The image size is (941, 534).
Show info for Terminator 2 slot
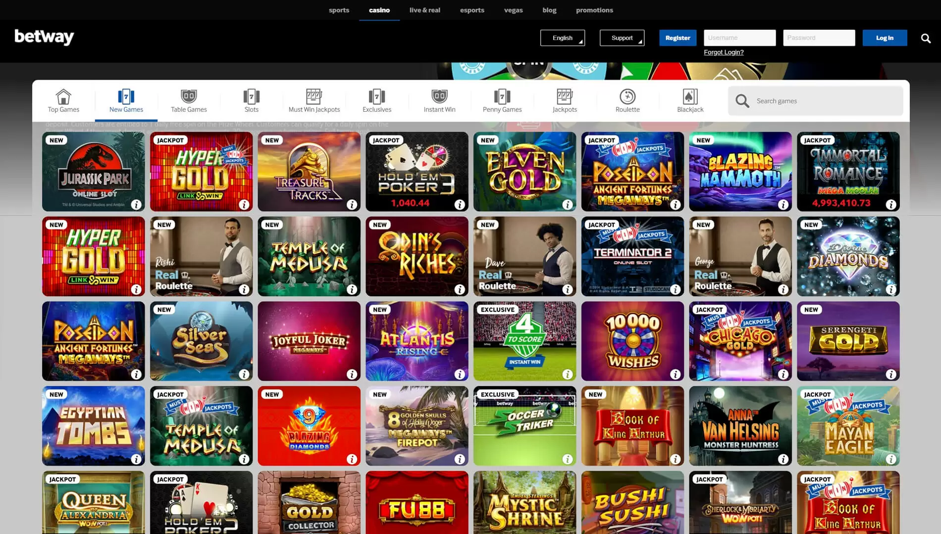tap(676, 289)
